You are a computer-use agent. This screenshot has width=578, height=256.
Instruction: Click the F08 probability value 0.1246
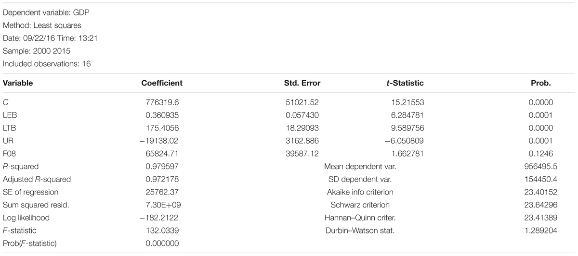(x=542, y=154)
